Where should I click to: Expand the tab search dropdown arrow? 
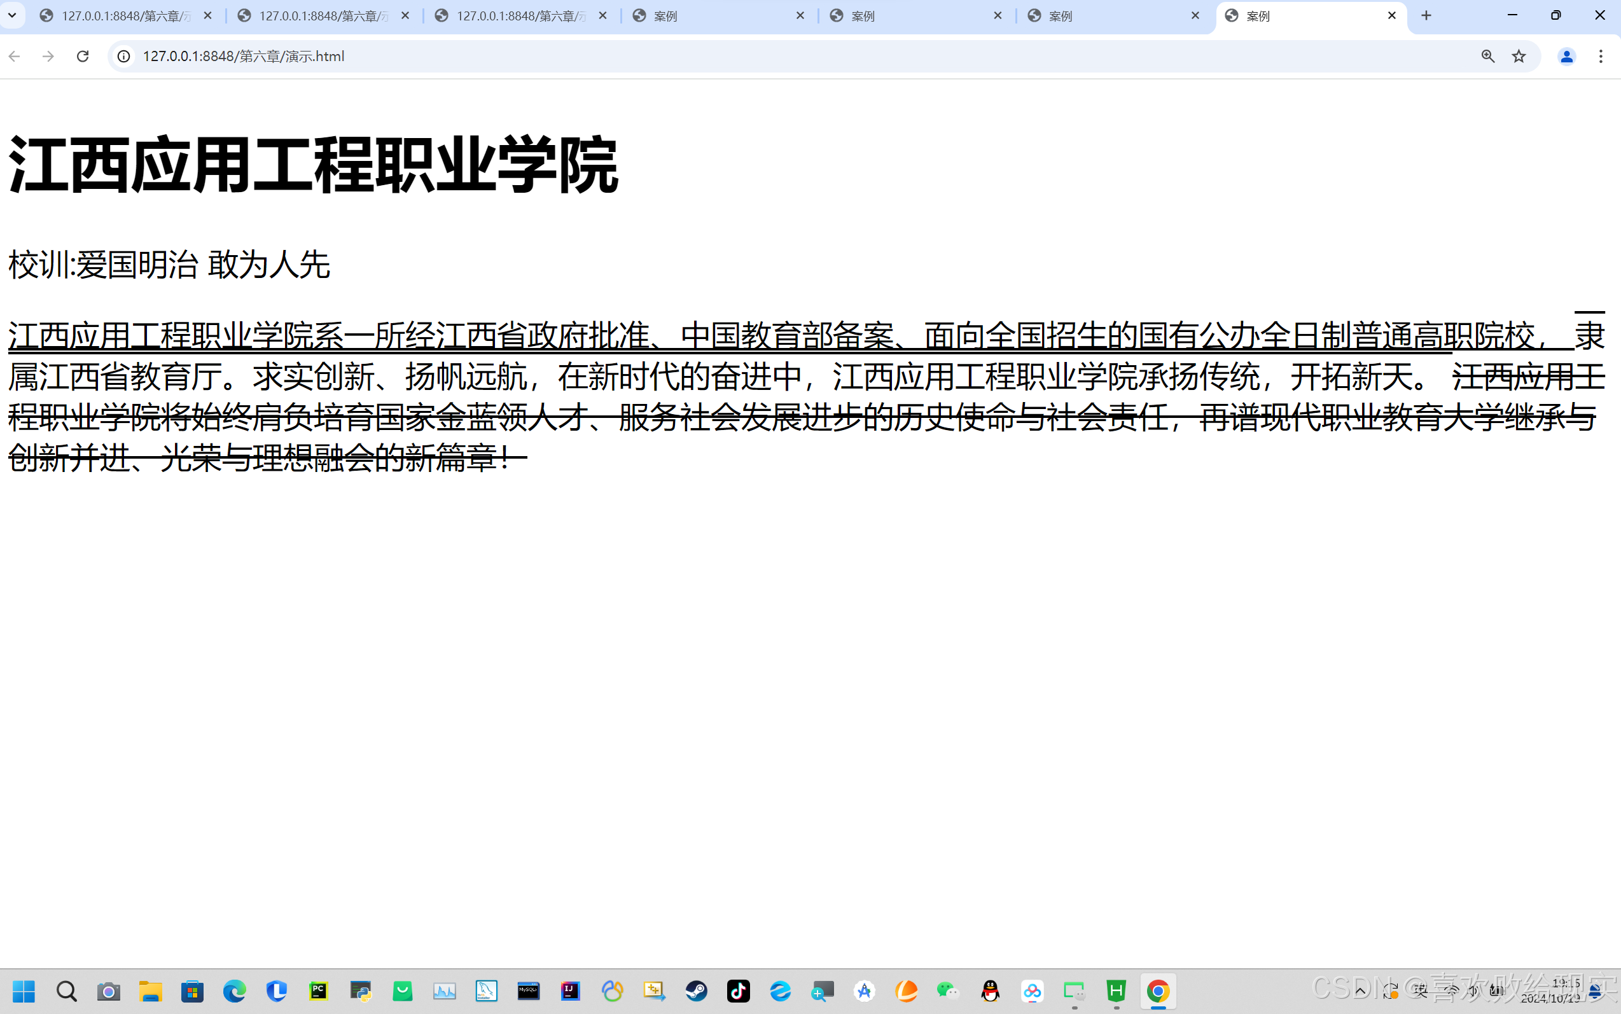click(x=12, y=15)
